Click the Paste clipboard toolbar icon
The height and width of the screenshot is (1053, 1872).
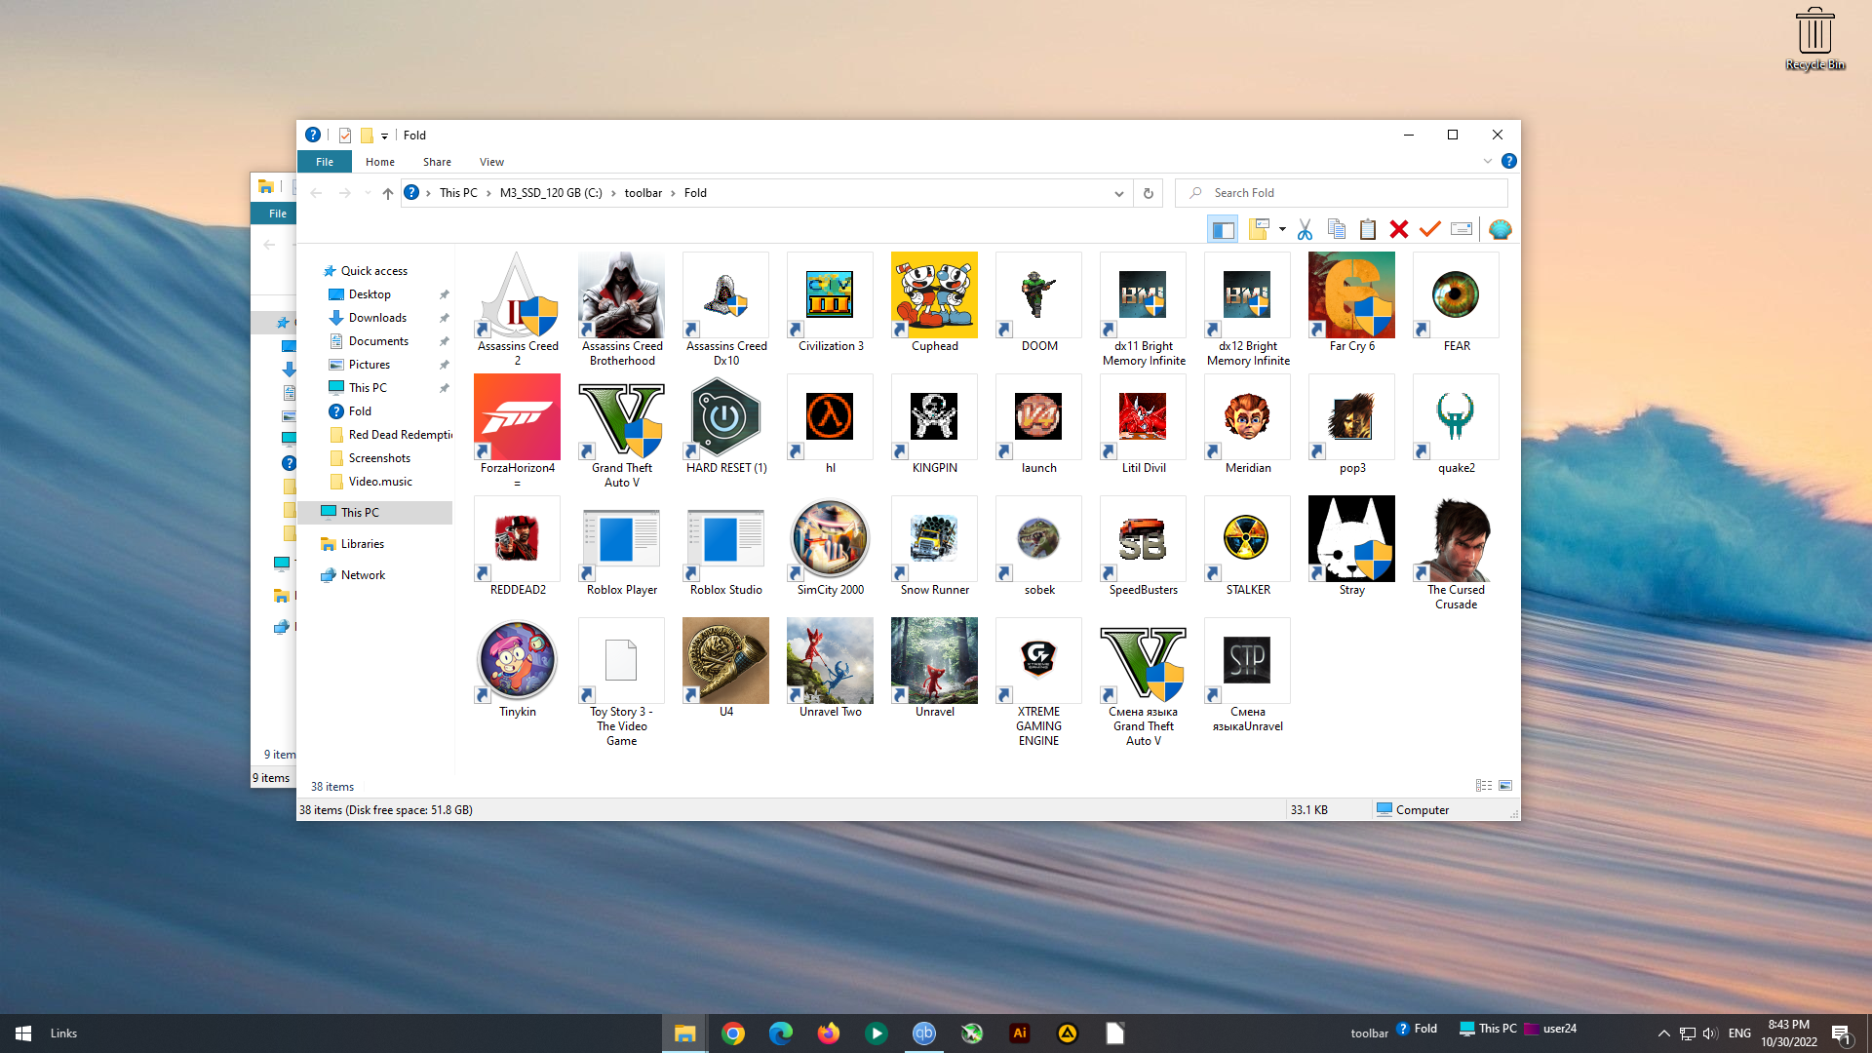point(1368,230)
